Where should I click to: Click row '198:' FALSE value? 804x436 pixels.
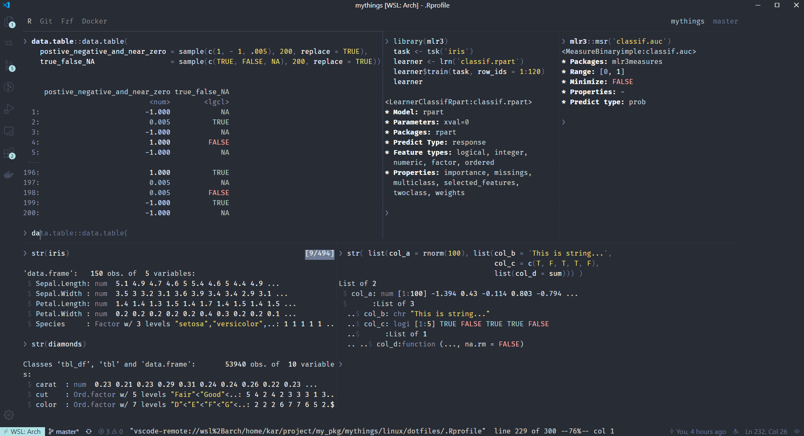[x=219, y=193]
